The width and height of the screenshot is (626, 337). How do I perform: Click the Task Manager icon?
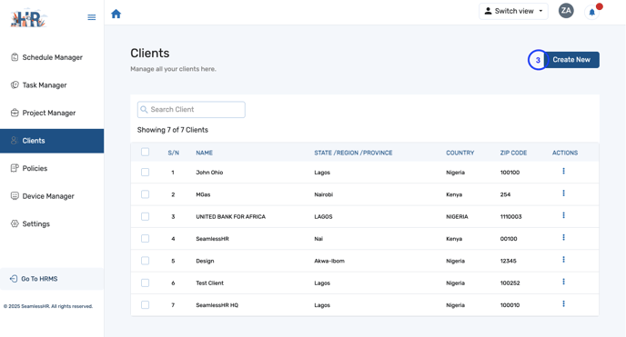coord(15,84)
